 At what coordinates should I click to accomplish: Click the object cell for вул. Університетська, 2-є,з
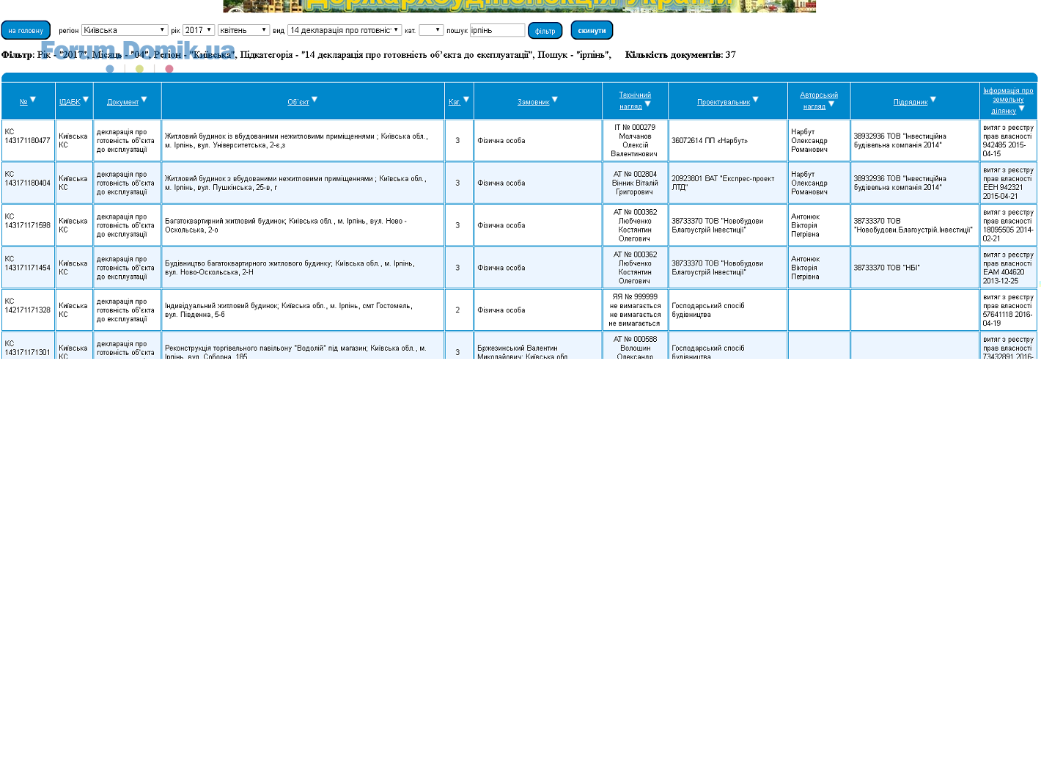303,141
